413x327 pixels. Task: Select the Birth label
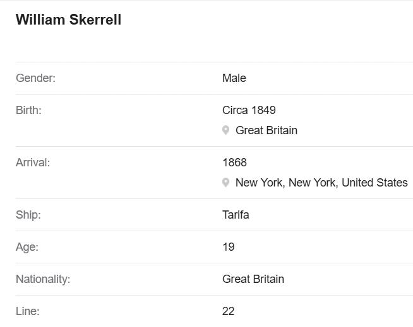(x=28, y=110)
